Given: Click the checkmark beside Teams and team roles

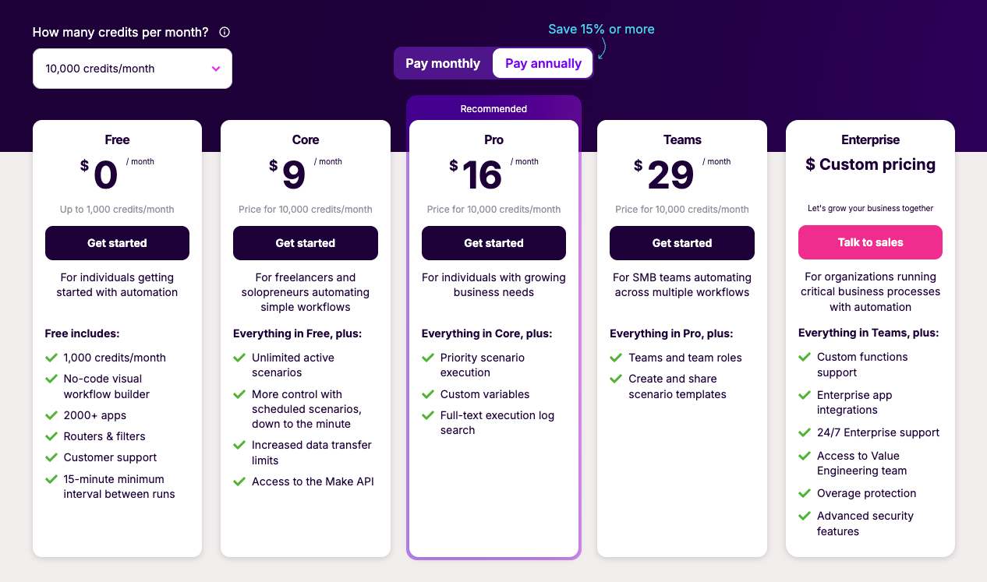Looking at the screenshot, I should (616, 358).
